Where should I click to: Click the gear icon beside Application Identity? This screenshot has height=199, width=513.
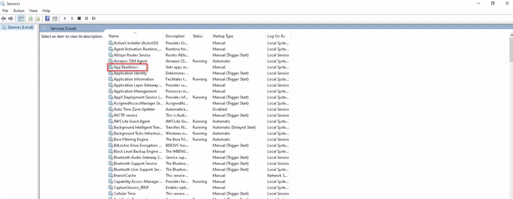pyautogui.click(x=111, y=73)
